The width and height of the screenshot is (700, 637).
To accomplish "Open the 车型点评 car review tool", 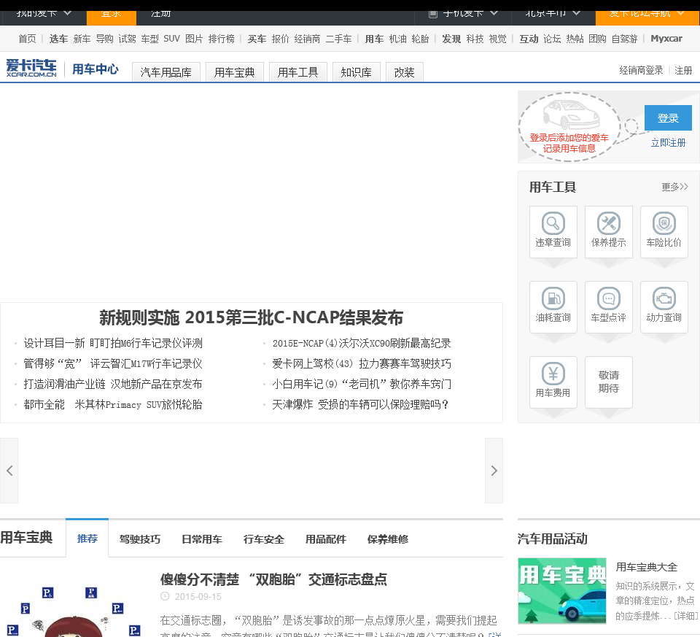I will pos(608,306).
